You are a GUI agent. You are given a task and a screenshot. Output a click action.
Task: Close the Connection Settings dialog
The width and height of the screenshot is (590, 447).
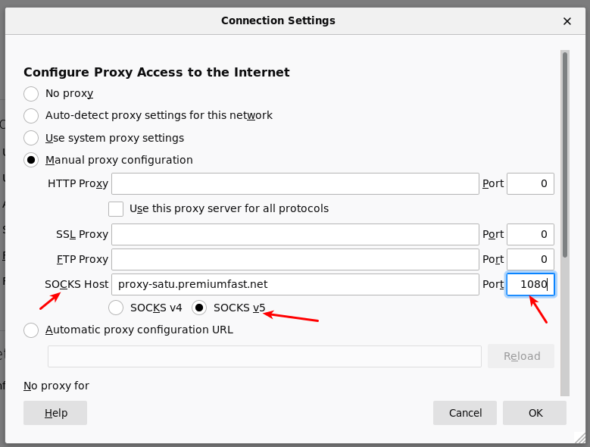(x=567, y=21)
